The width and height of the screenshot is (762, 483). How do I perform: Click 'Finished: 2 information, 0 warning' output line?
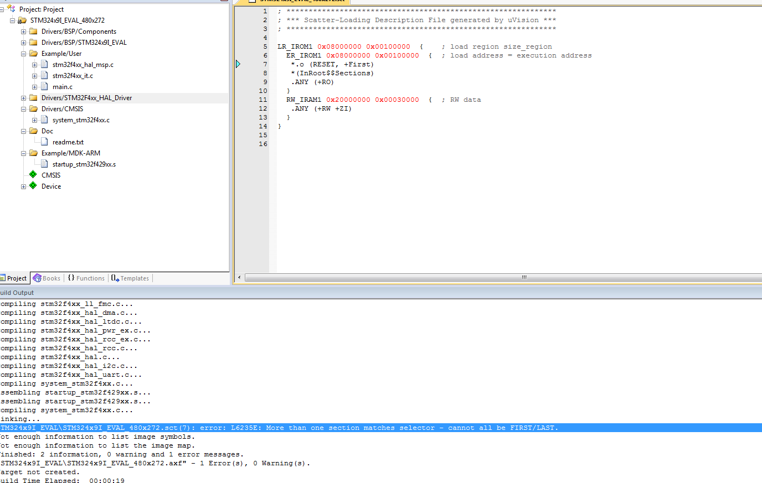[121, 454]
